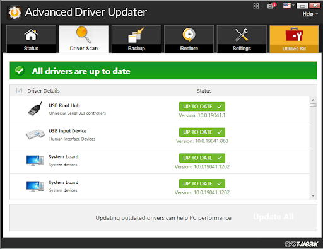Click scrollbar up arrow in driver list
The height and width of the screenshot is (249, 323).
(x=313, y=100)
